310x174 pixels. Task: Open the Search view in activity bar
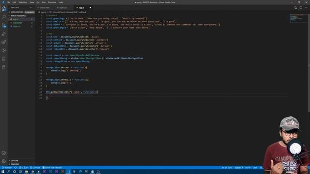click(x=4, y=17)
